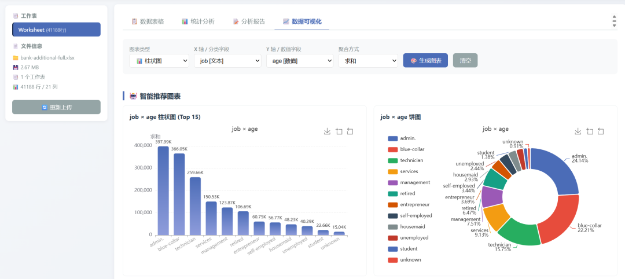Open the X 轴 dropdown showing job [文本]
This screenshot has height=279, width=625.
click(x=227, y=61)
